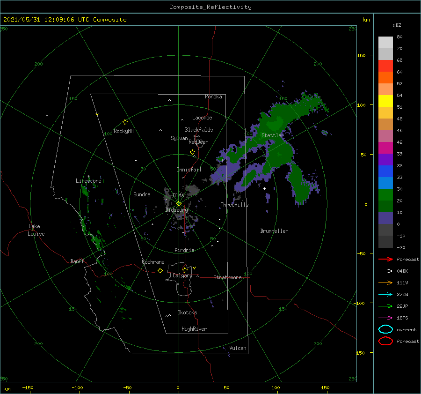Pick the light blue 30-33 dBZ swatch
Viewport: 421px width, 394px height.
(x=385, y=183)
